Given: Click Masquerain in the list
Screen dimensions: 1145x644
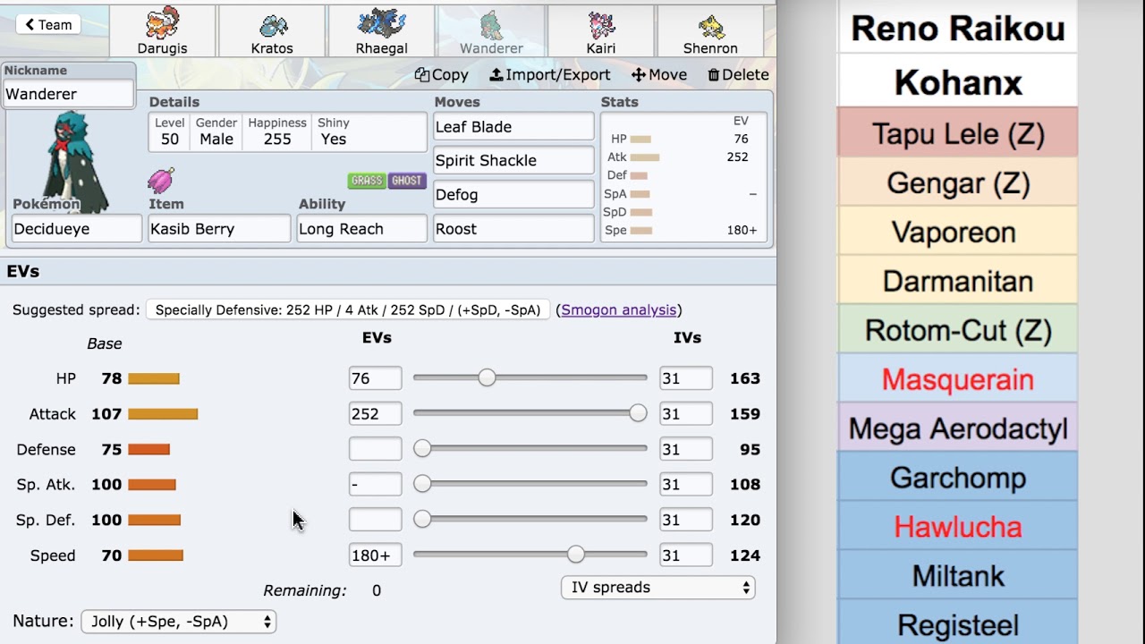Looking at the screenshot, I should tap(957, 379).
